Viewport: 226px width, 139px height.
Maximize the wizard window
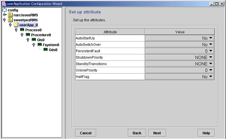[217, 4]
